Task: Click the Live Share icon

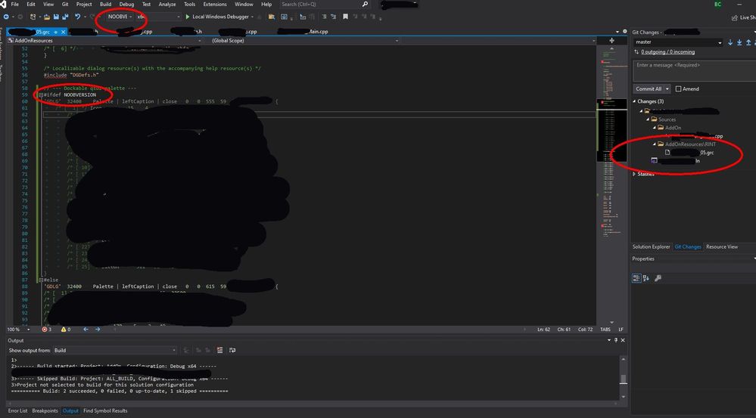Action: click(735, 18)
